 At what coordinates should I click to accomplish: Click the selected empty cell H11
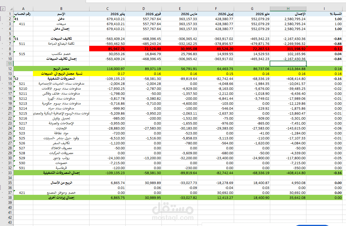pyautogui.click(x=288, y=64)
